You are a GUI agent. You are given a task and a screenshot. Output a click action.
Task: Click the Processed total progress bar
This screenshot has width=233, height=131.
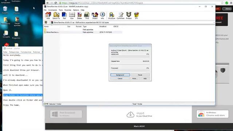pos(130,70)
